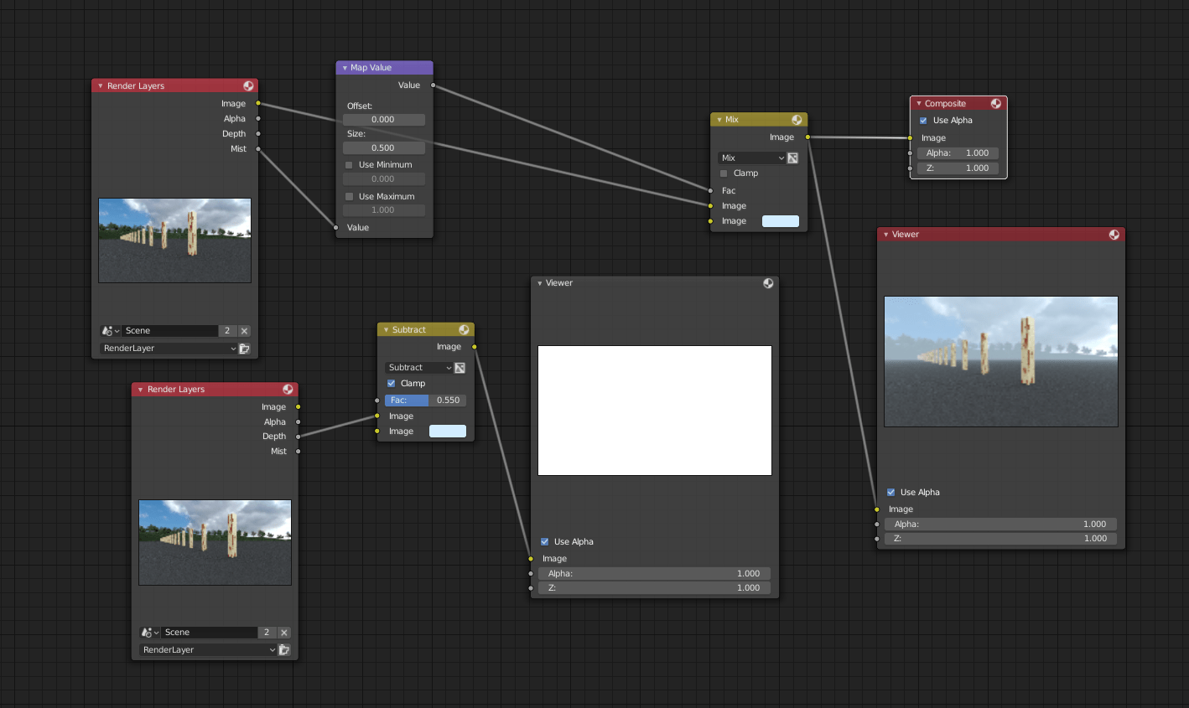The height and width of the screenshot is (708, 1189).
Task: Collapse the bottom Render Layers node
Action: pyautogui.click(x=141, y=390)
